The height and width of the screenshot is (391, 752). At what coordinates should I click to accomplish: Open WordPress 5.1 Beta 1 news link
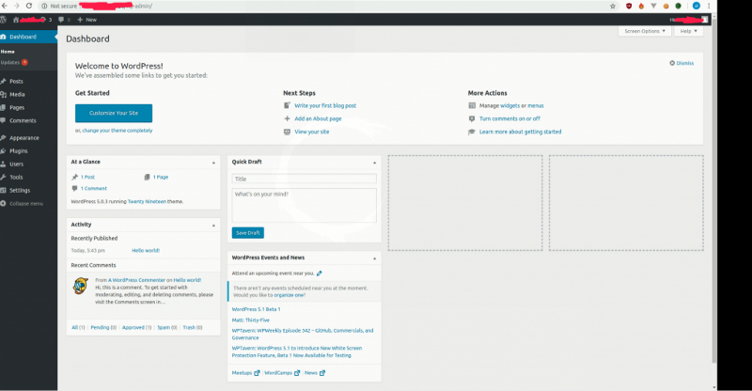pyautogui.click(x=256, y=309)
